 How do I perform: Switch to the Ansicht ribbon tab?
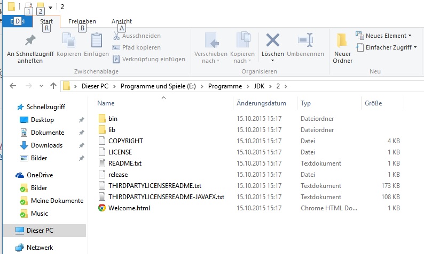(122, 21)
